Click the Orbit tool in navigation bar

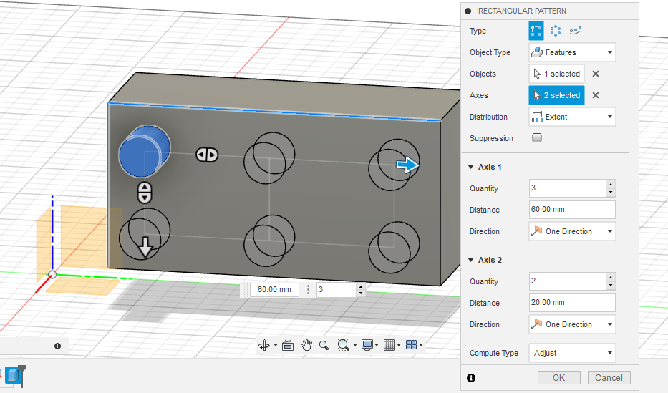click(264, 345)
